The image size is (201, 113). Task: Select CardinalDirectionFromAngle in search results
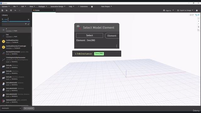[16, 47]
